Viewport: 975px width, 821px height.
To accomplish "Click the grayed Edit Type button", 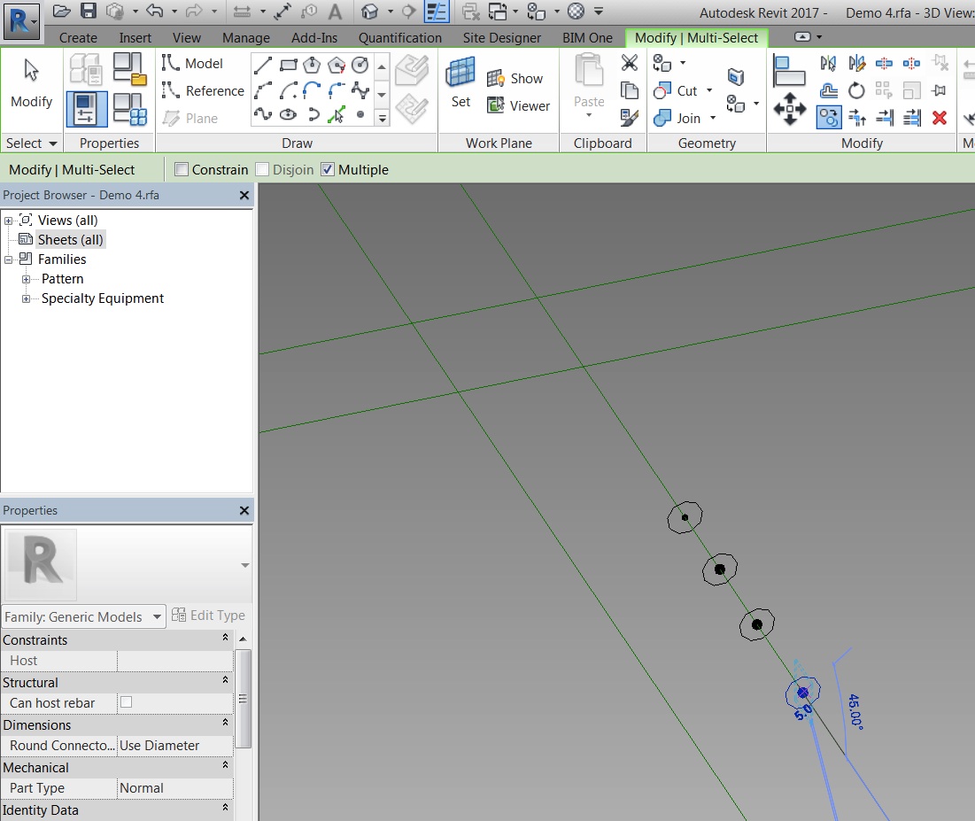I will [209, 616].
